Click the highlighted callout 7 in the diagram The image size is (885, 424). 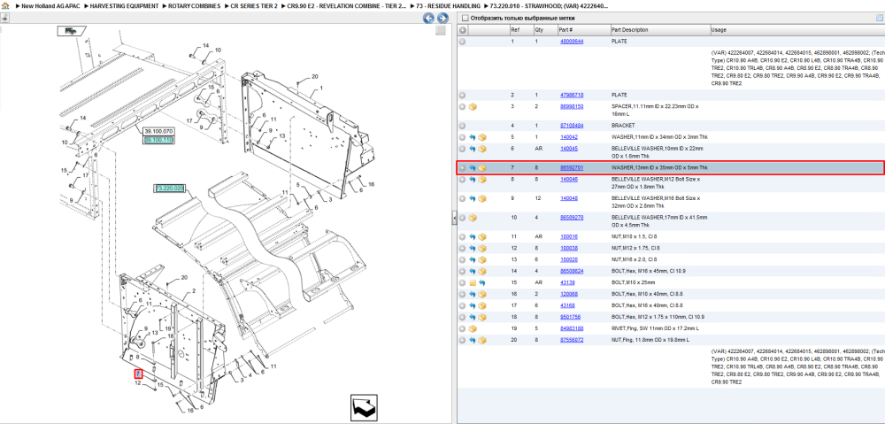138,374
